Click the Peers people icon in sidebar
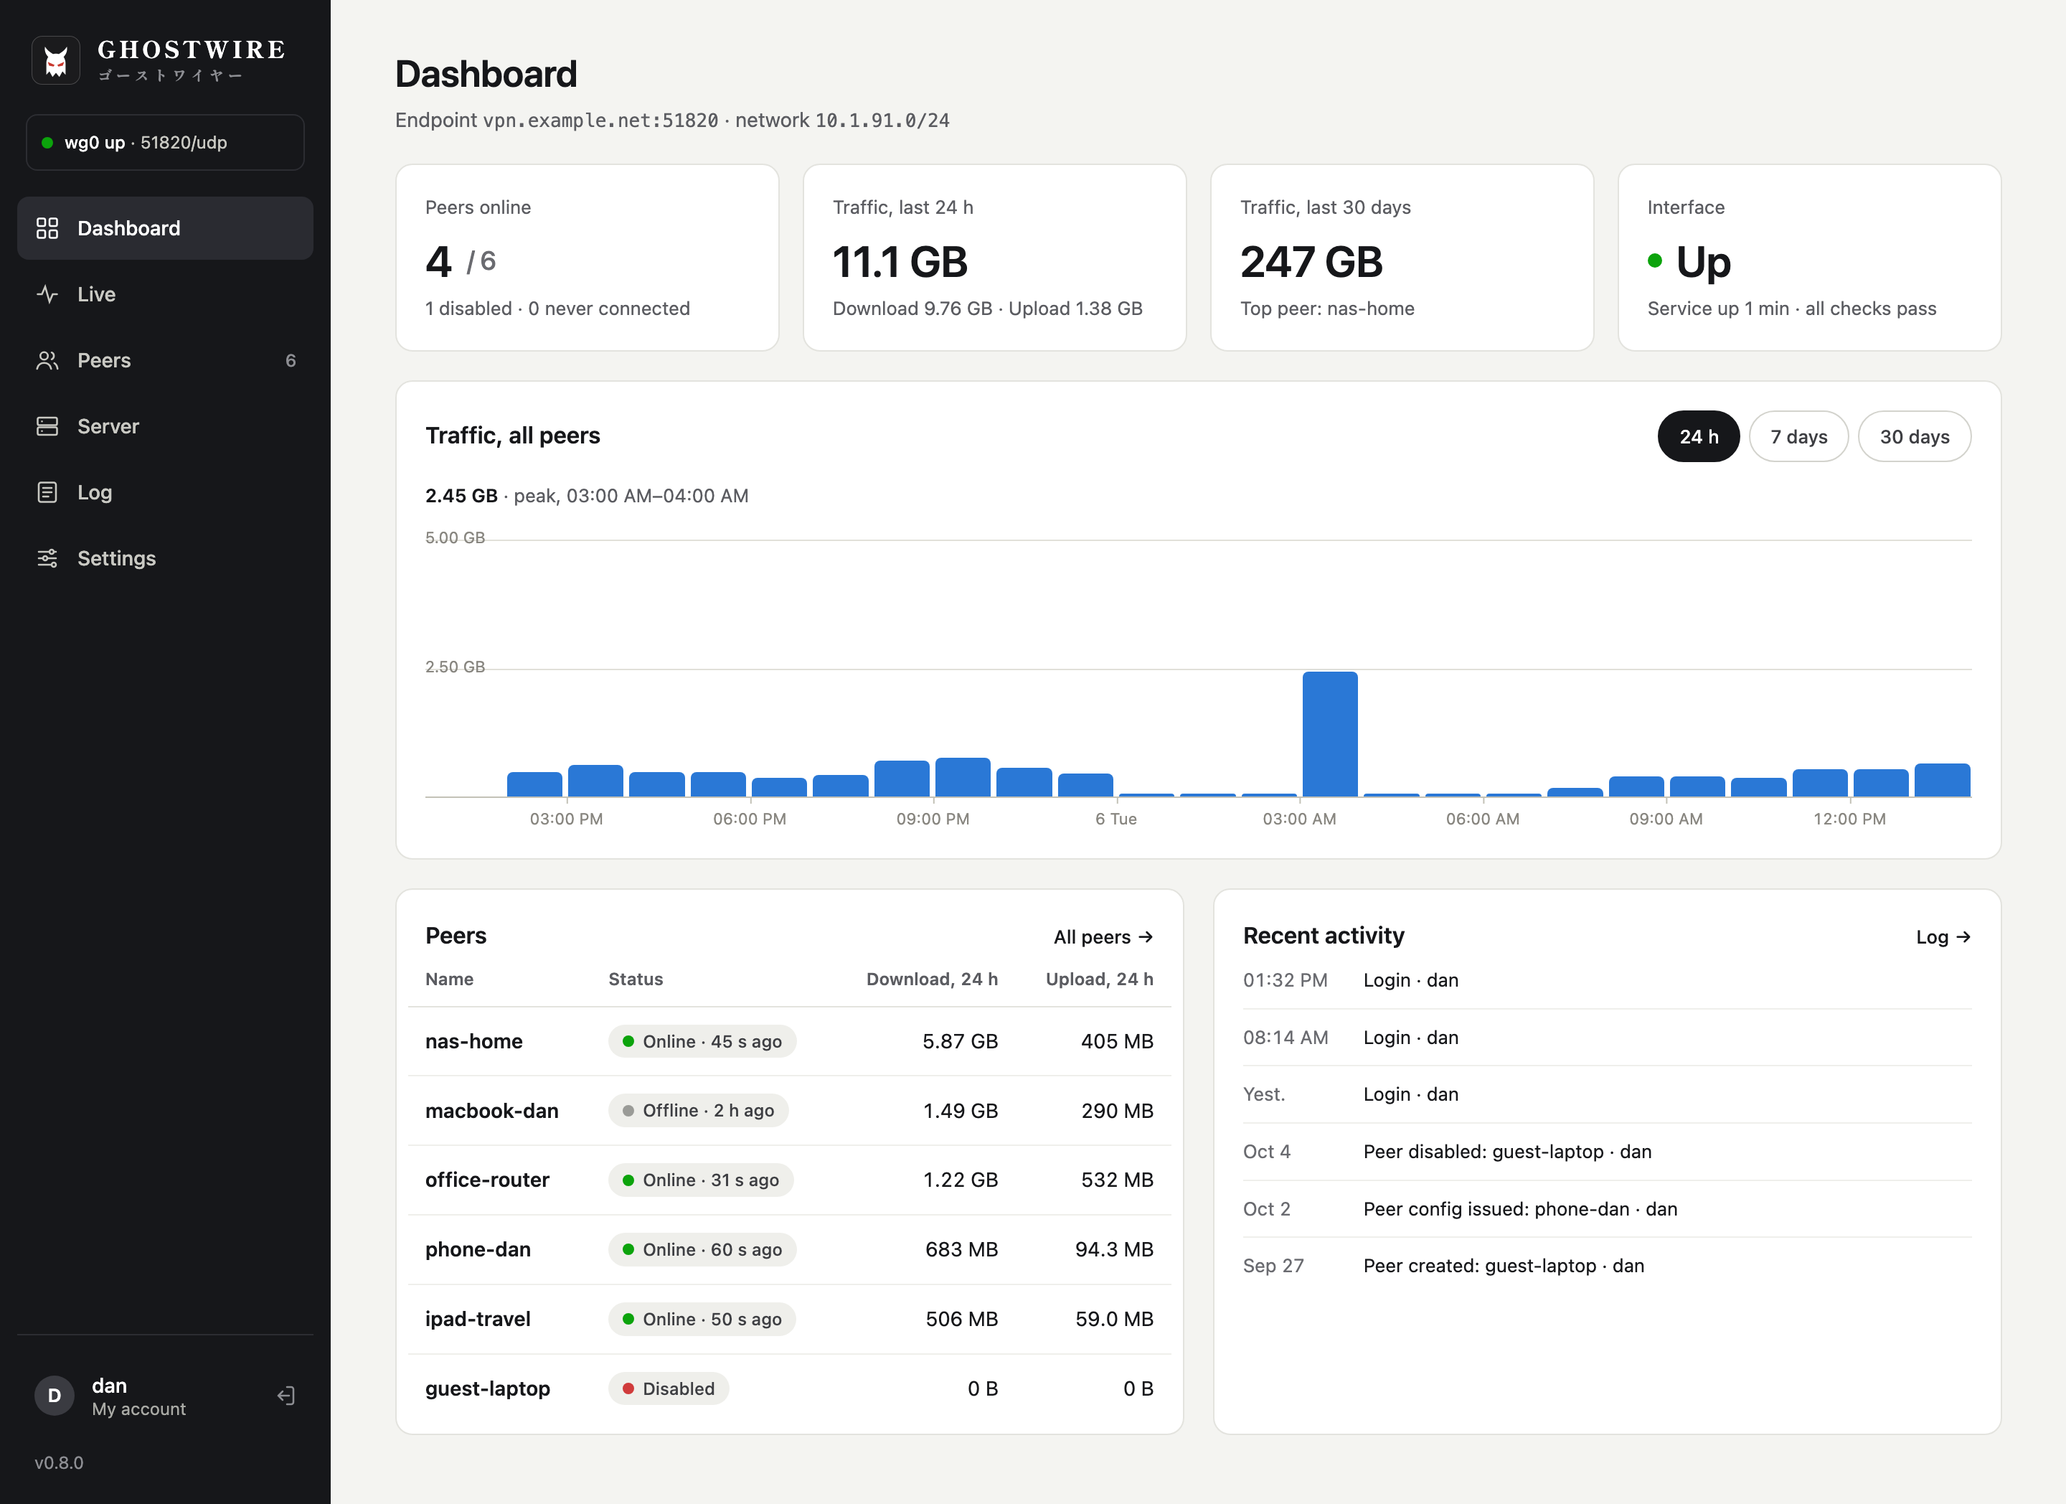The height and width of the screenshot is (1504, 2066). [47, 361]
